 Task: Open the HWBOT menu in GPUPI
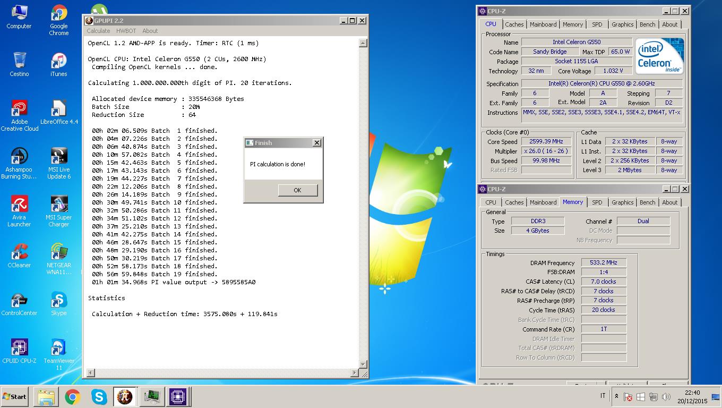[x=126, y=31]
